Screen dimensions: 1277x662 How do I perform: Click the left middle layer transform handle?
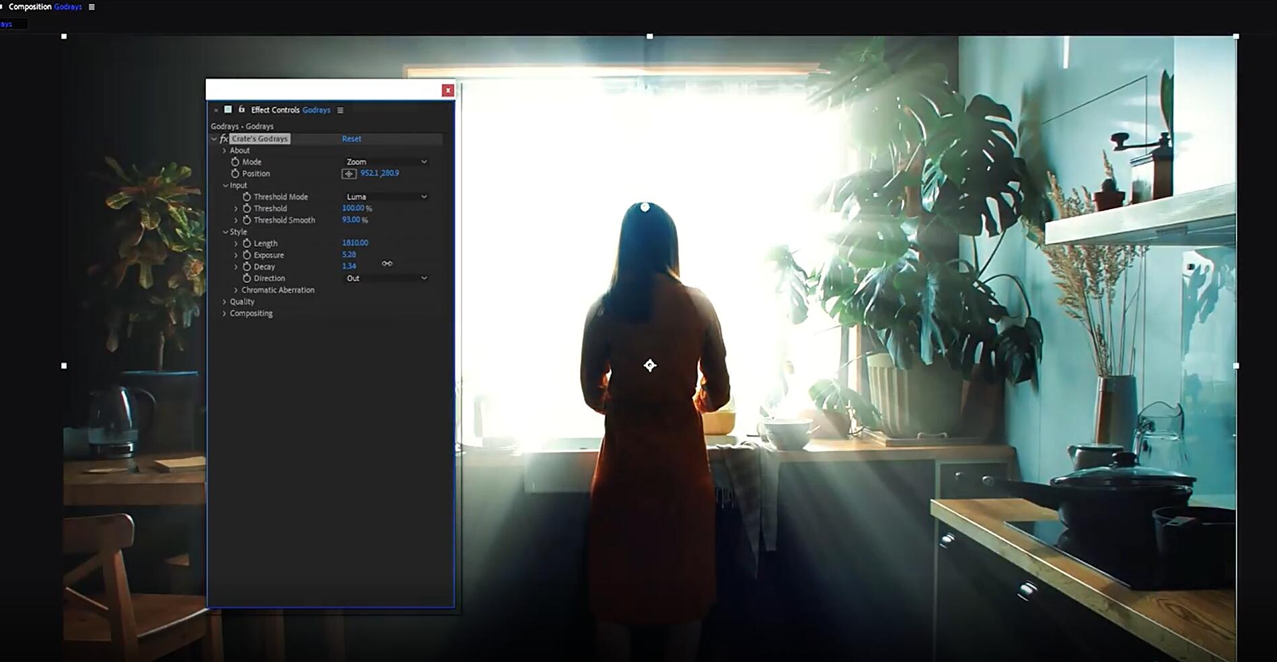(x=64, y=366)
